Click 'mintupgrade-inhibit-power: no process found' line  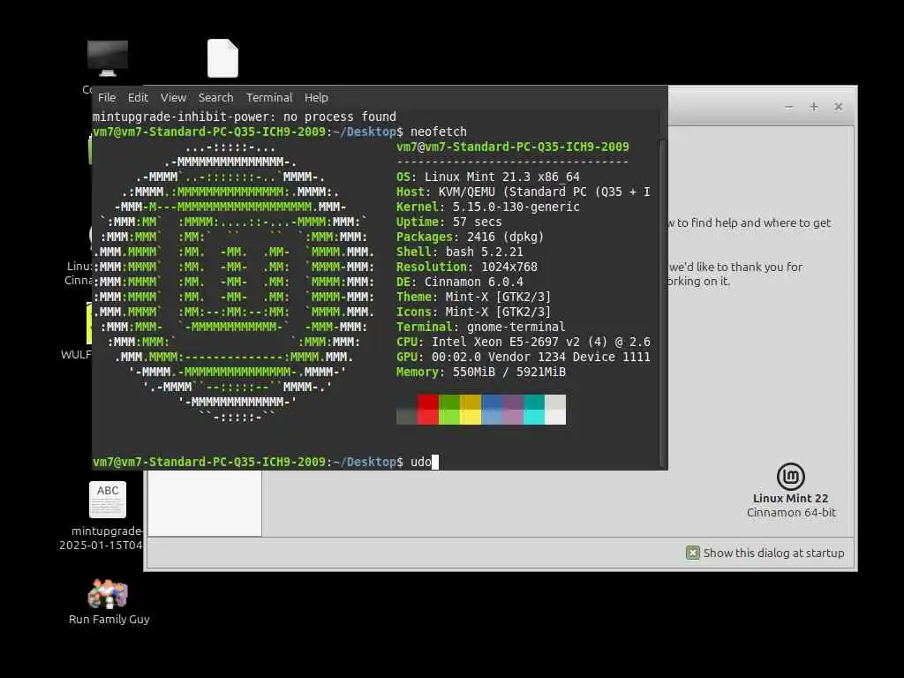tap(245, 117)
